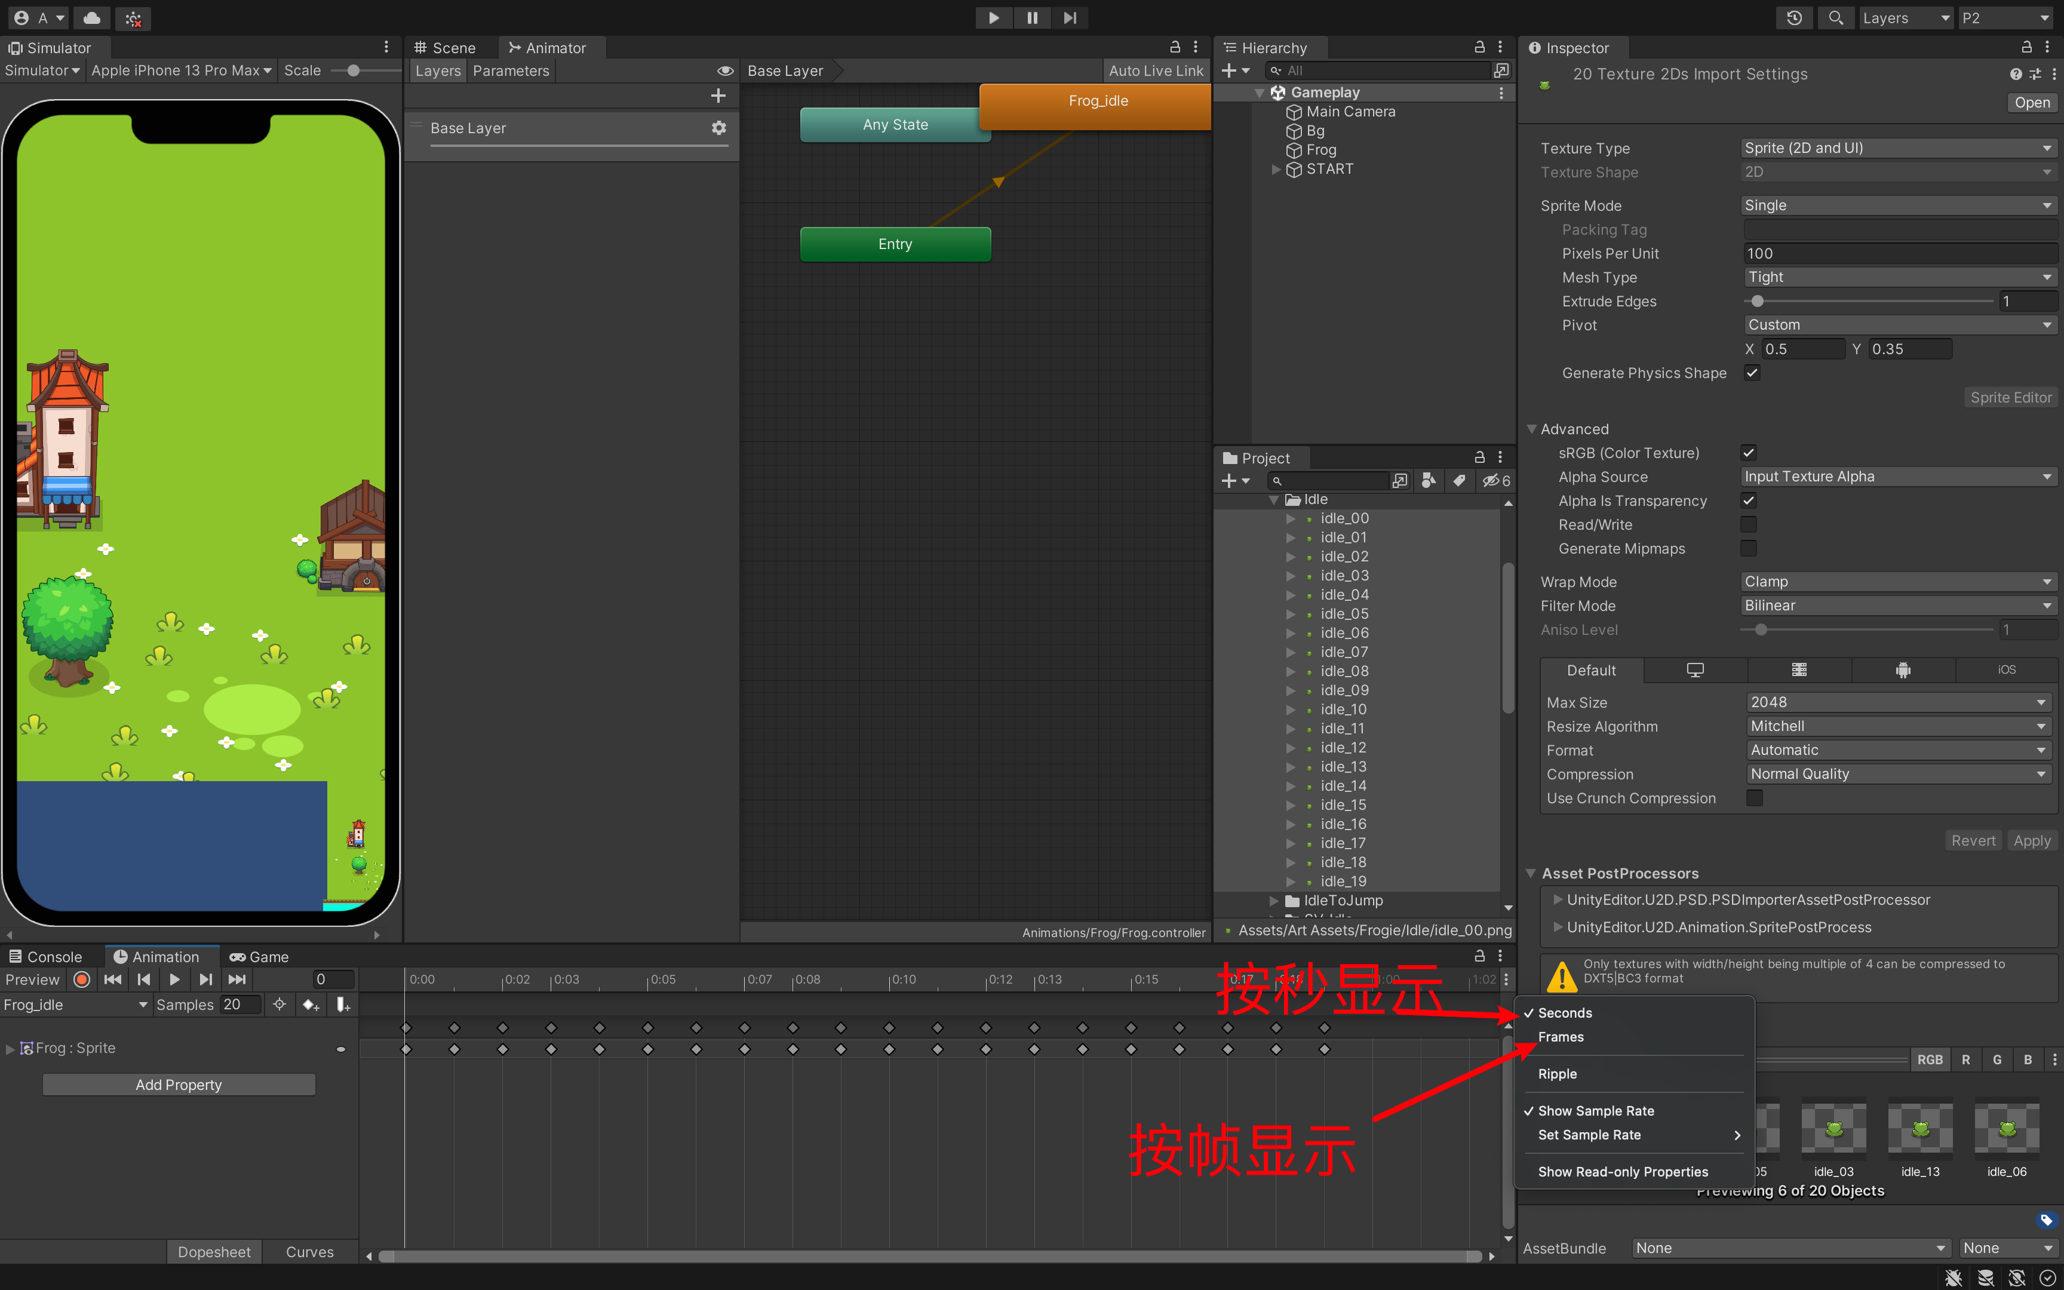Screen dimensions: 2064x1290
Task: Click Search by Label tag icon in Project
Action: [x=1459, y=481]
